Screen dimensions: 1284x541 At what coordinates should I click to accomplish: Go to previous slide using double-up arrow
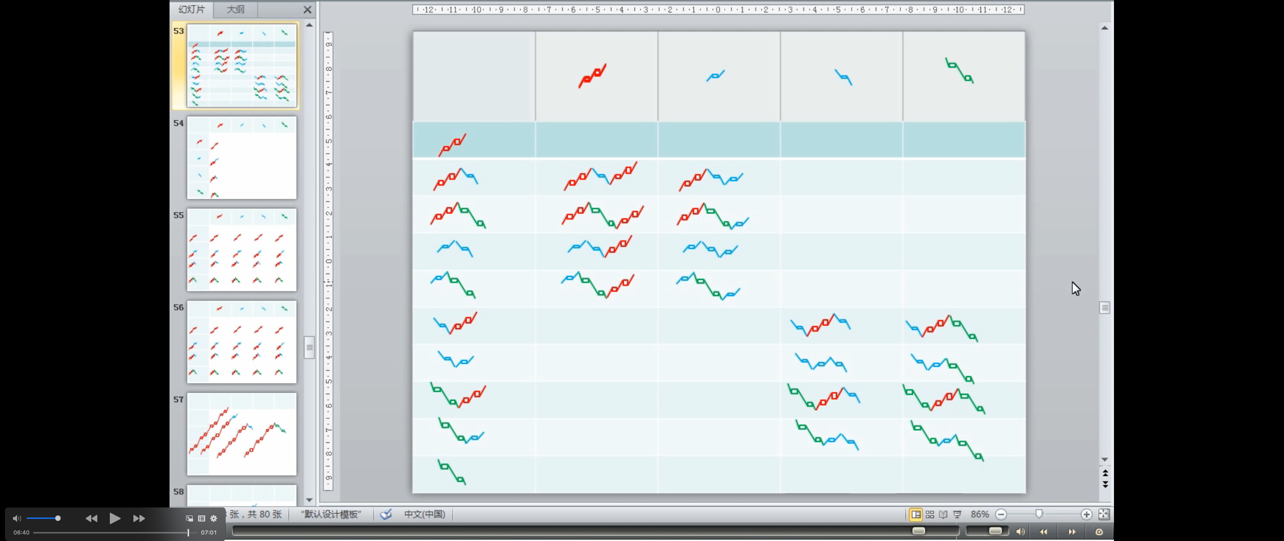point(1105,473)
